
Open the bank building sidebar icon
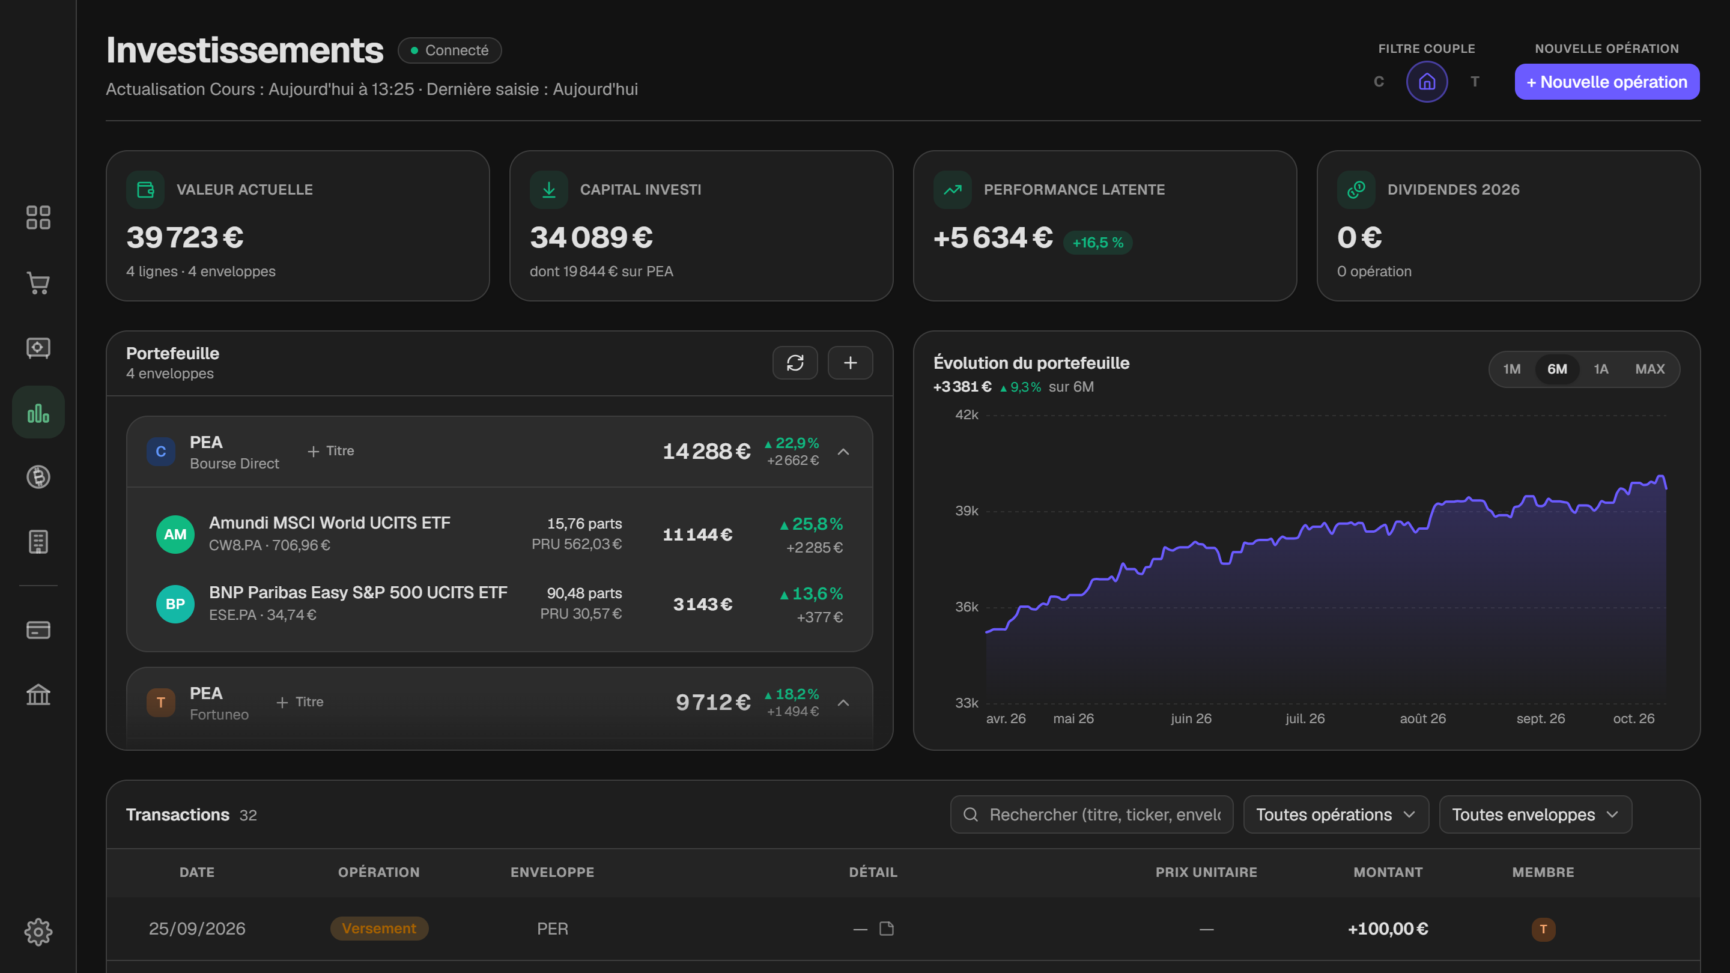coord(38,694)
